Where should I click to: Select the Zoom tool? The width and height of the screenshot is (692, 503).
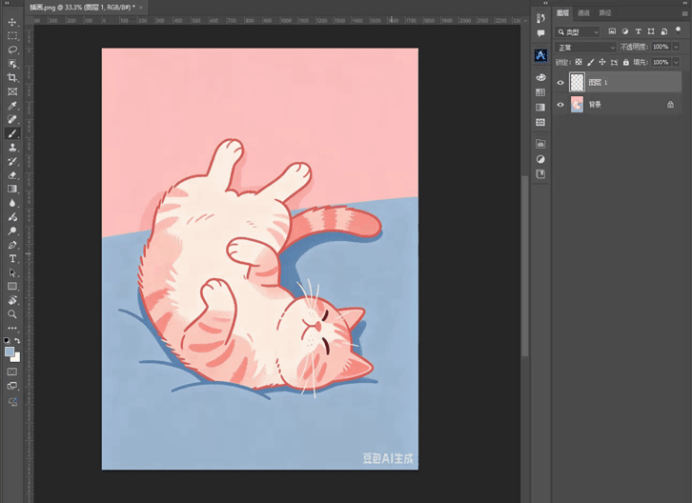[12, 314]
